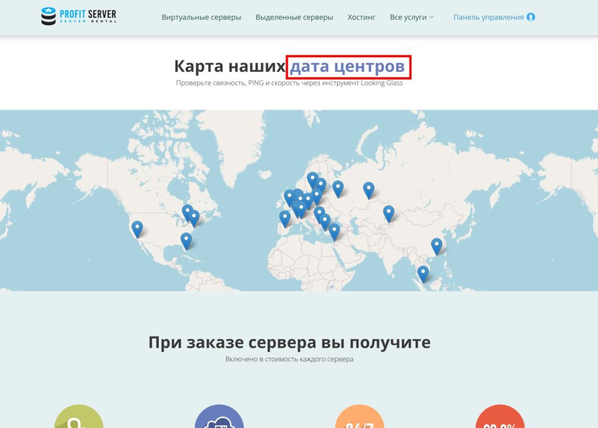This screenshot has width=598, height=428.
Task: Click the user avatar icon in header
Action: pyautogui.click(x=530, y=17)
